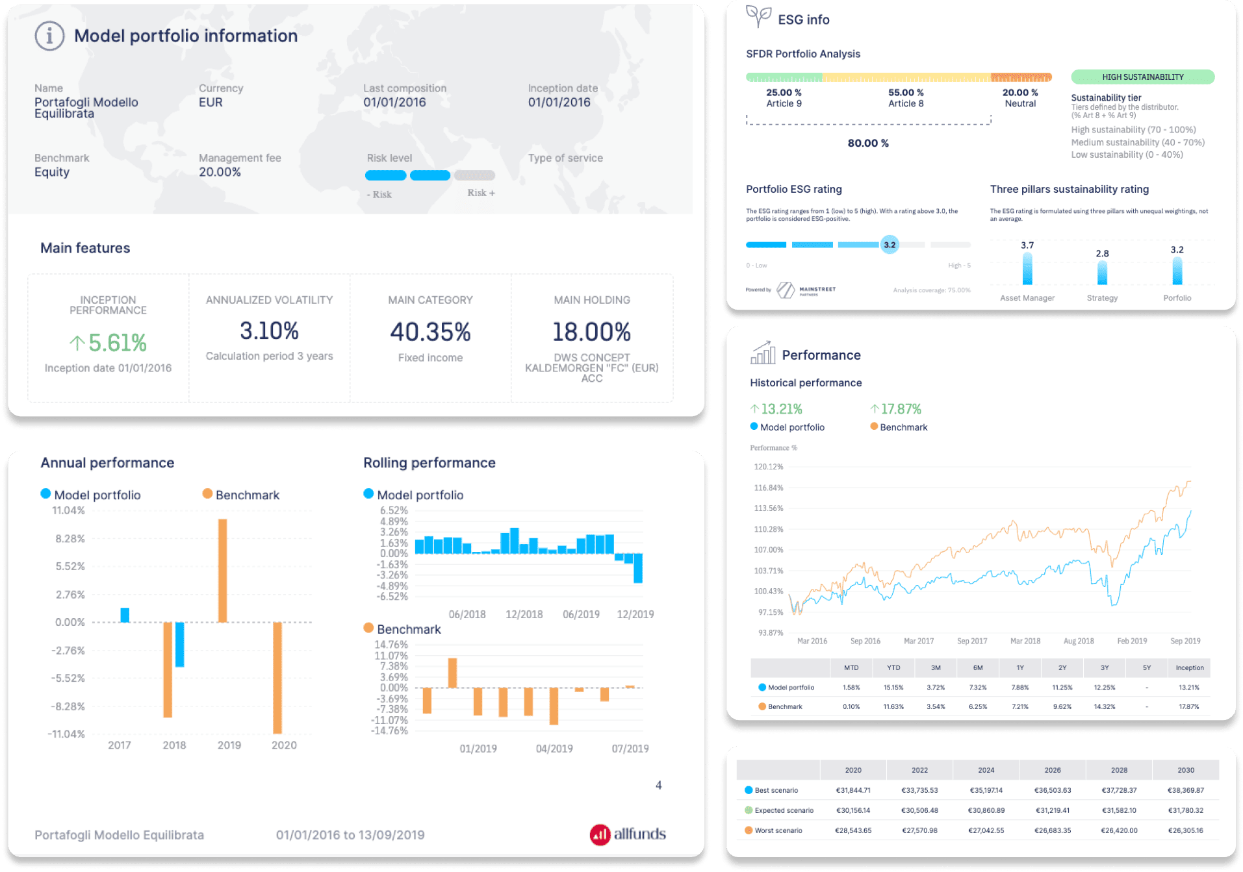The image size is (1243, 872).
Task: Click the up arrow beside 17.87%
Action: (875, 409)
